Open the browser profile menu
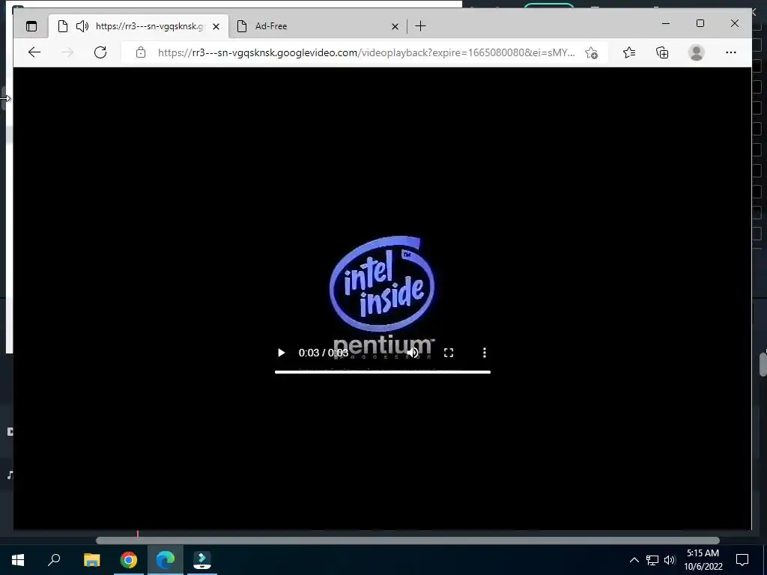 (x=696, y=52)
